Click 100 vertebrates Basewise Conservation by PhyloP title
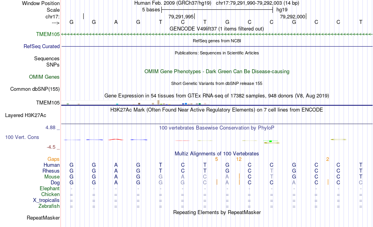Image resolution: width=373 pixels, height=227 pixels. click(217, 128)
